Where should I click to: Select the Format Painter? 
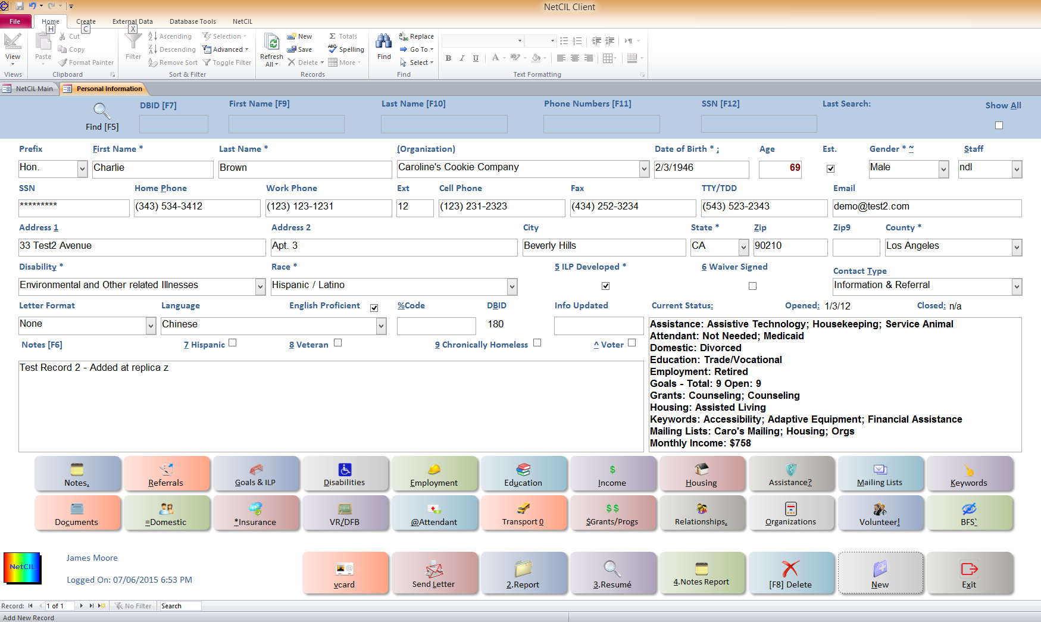86,62
